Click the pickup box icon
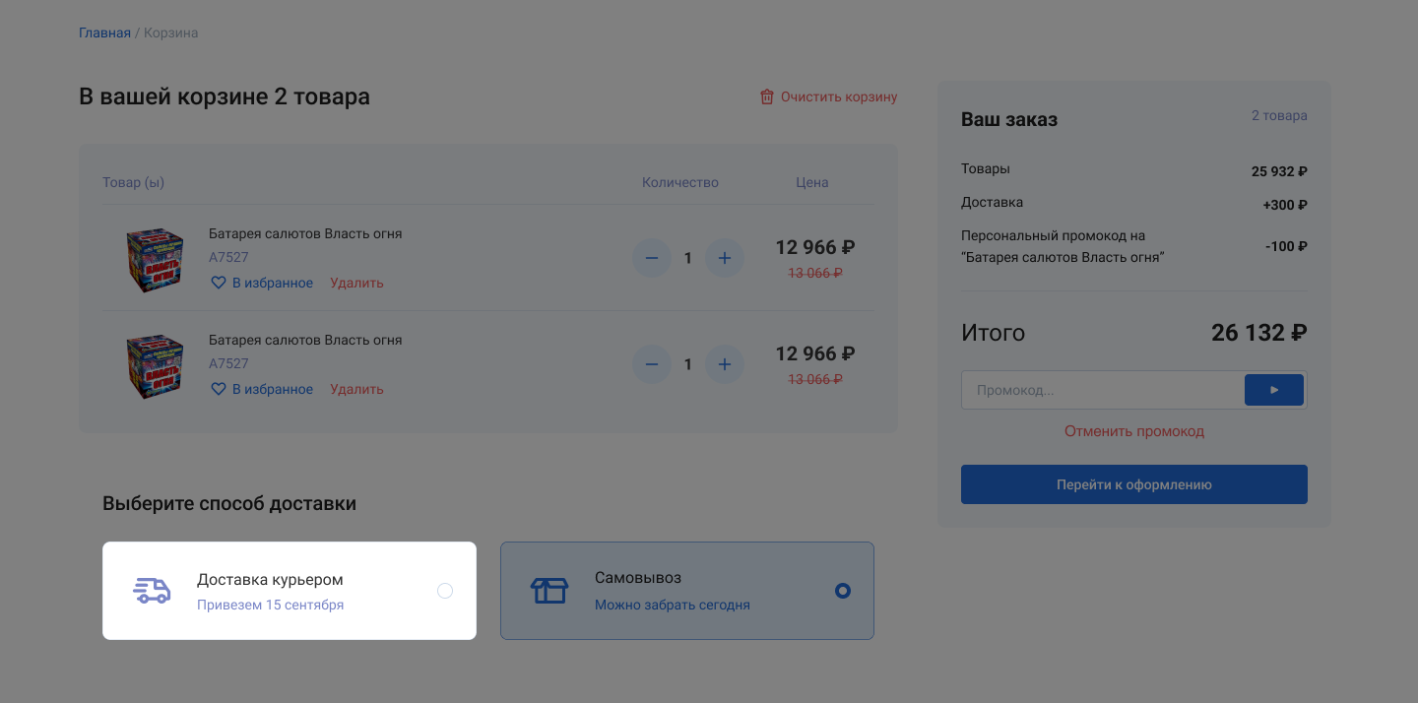The height and width of the screenshot is (703, 1418). (549, 591)
